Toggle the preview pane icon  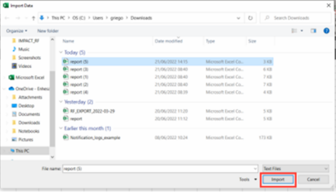[313, 31]
